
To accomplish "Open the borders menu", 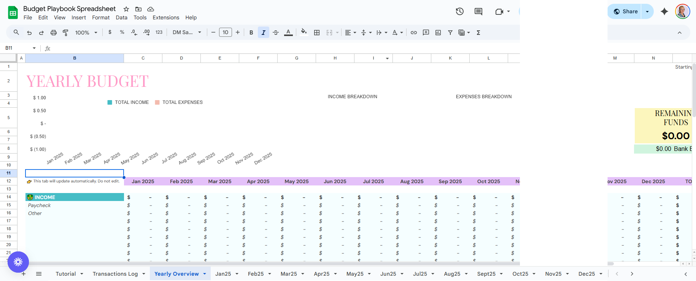I will point(317,33).
